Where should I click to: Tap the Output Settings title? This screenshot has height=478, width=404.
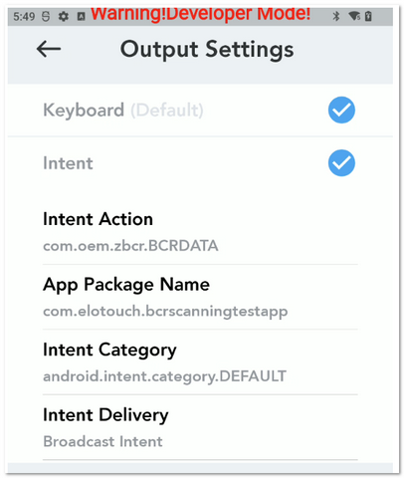click(207, 50)
